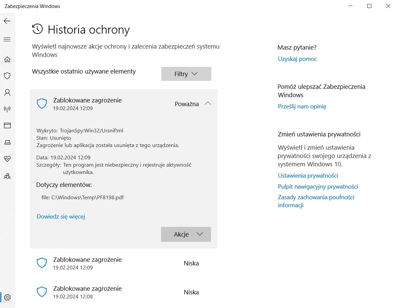Click the Uzyskaj pomoc link
Image resolution: width=396 pixels, height=308 pixels.
tap(297, 59)
